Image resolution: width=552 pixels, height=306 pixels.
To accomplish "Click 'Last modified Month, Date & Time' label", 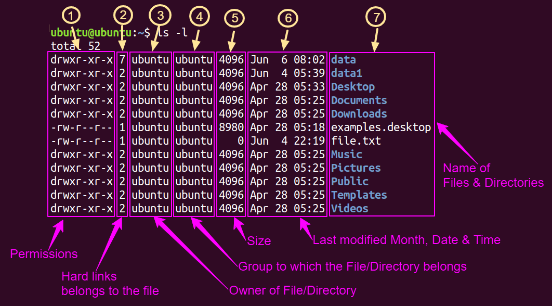I will 406,240.
